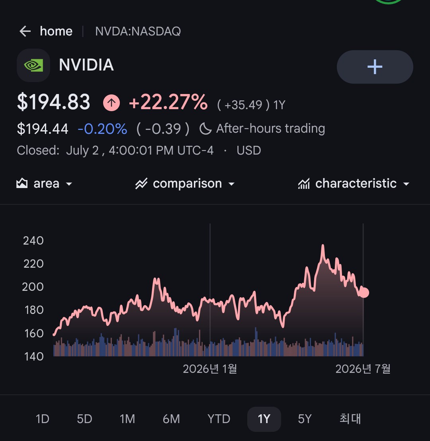Select the 1D time range
Image resolution: width=430 pixels, height=441 pixels.
click(x=43, y=419)
